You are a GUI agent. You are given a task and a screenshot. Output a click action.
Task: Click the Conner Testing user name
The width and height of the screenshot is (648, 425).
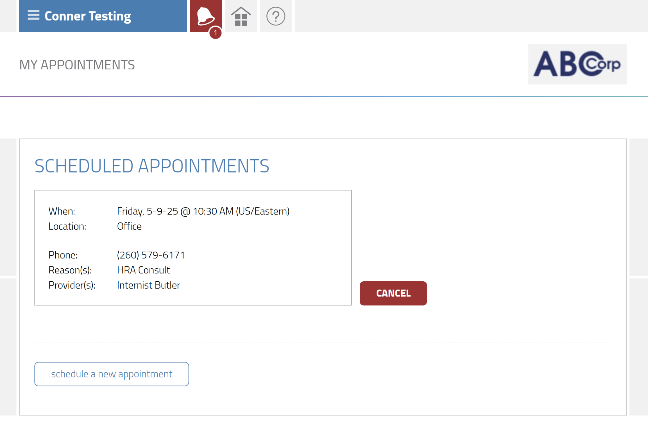88,16
